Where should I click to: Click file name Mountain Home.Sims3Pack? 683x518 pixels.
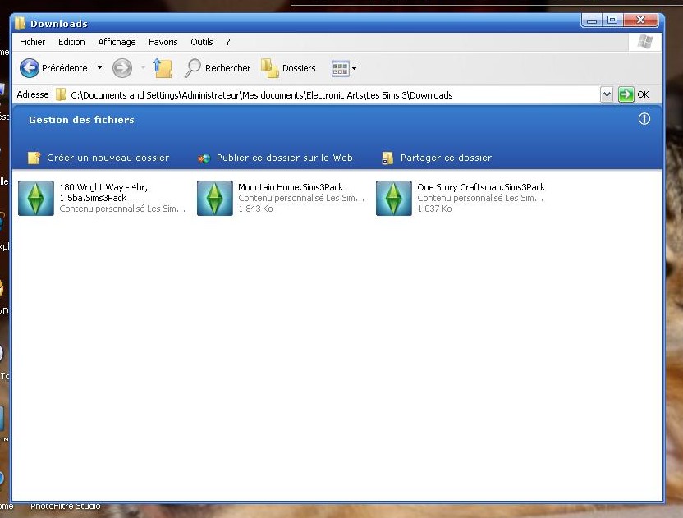[291, 187]
